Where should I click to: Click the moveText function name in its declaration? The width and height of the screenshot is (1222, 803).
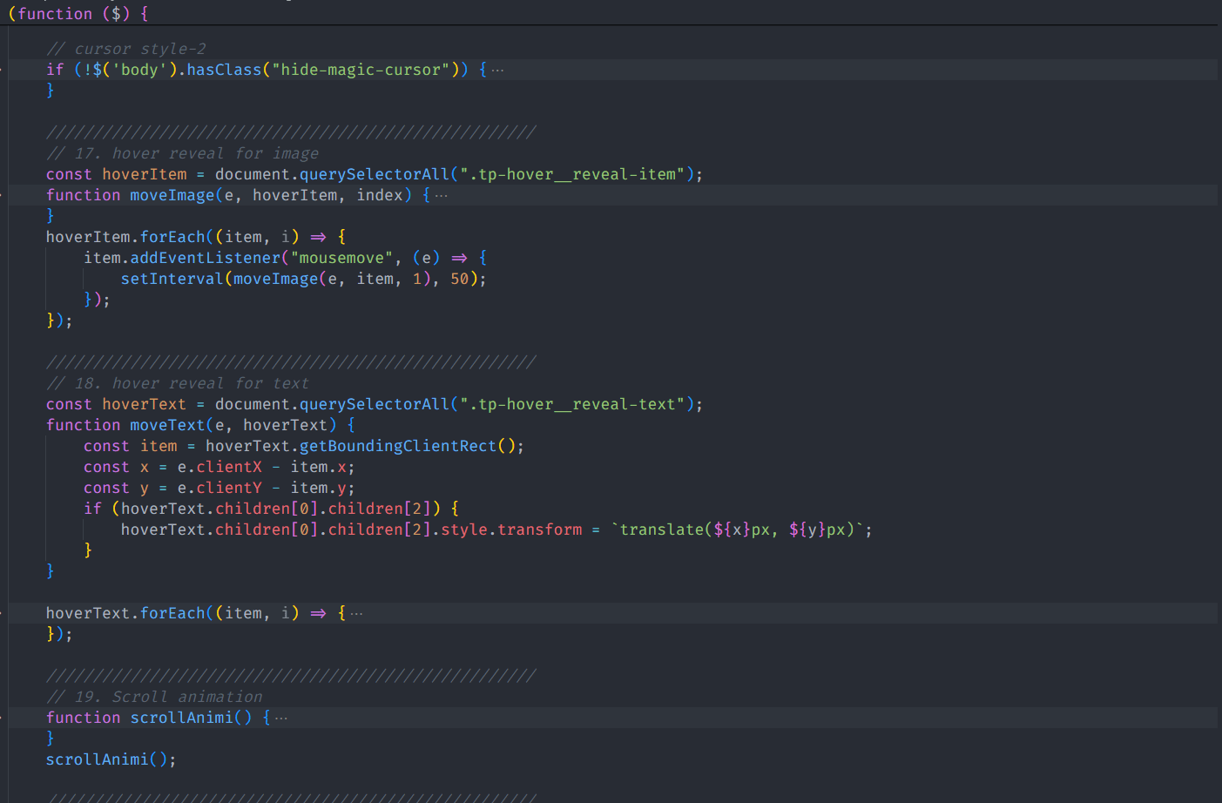click(167, 425)
